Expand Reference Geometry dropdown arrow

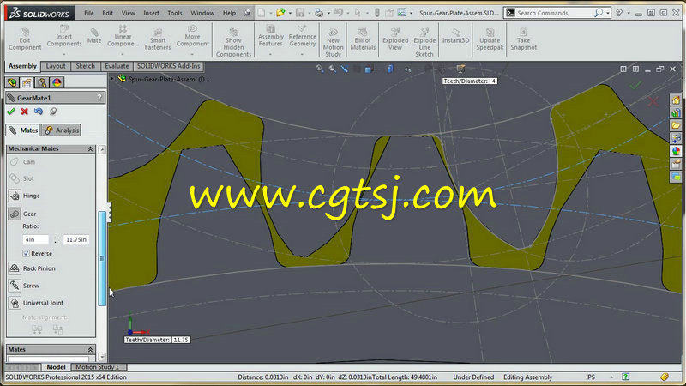point(302,55)
